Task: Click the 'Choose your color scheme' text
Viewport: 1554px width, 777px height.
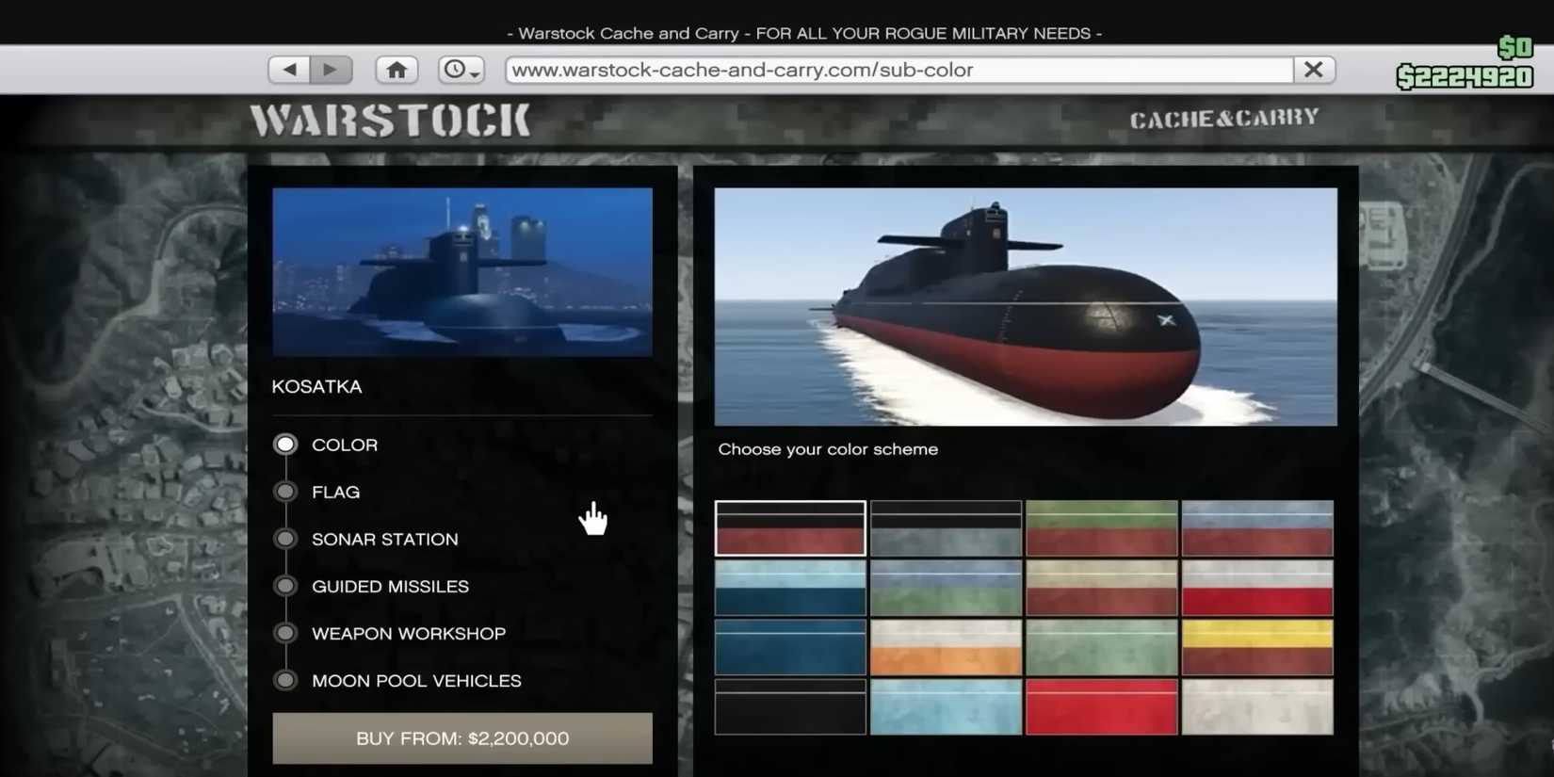Action: coord(828,449)
